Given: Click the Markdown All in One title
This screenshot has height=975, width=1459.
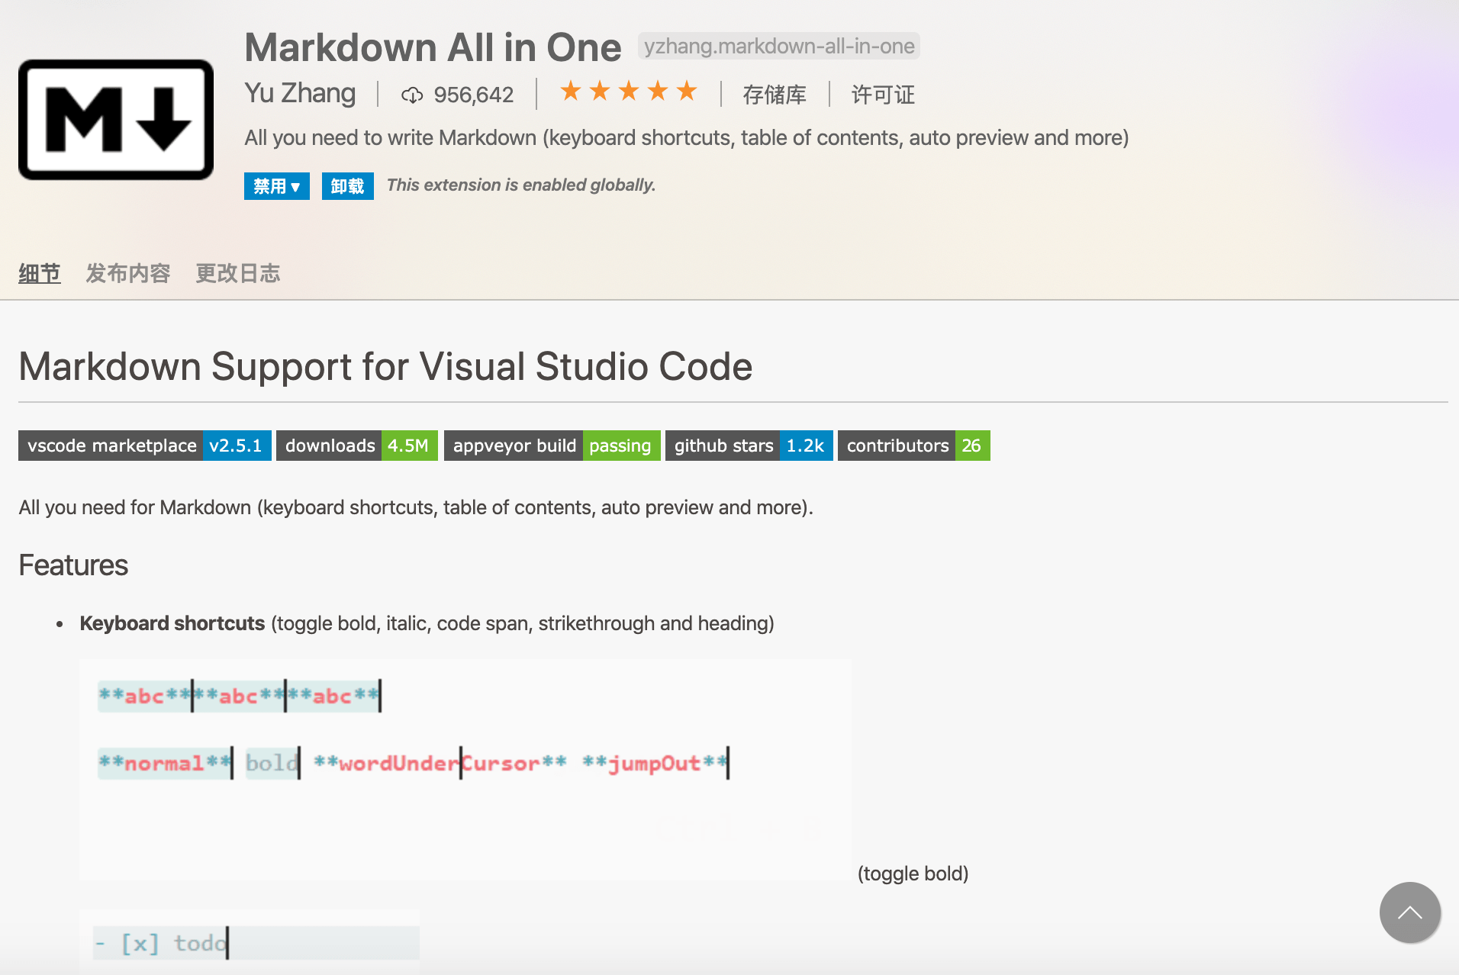Looking at the screenshot, I should pos(433,47).
